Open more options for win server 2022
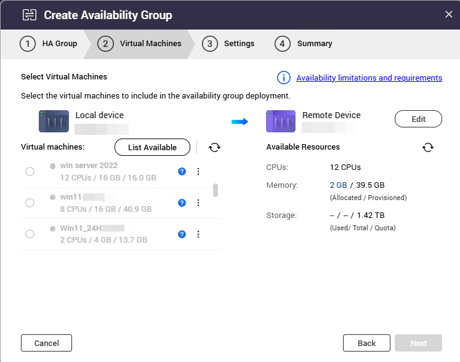Screen dimensions: 460x362 [198, 172]
